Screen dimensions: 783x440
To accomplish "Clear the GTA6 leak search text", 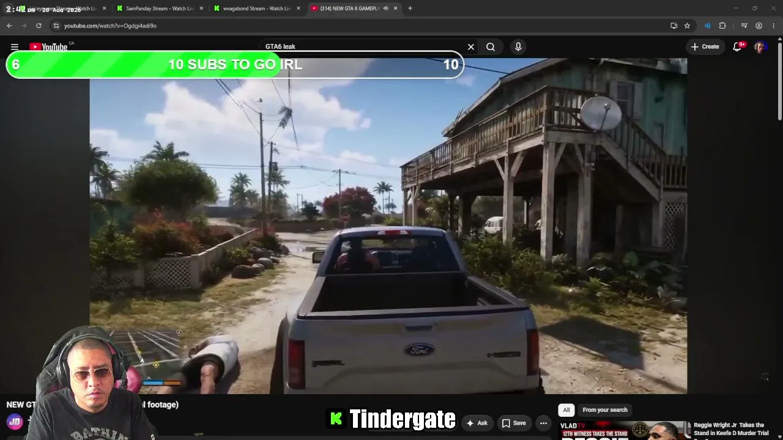I will point(471,46).
